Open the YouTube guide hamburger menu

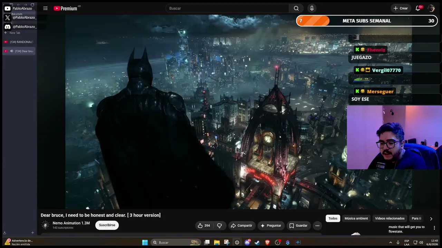click(45, 8)
